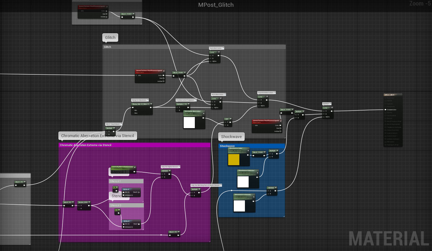Collapse the Chromatic Aberration parameter node preview

[203, 113]
